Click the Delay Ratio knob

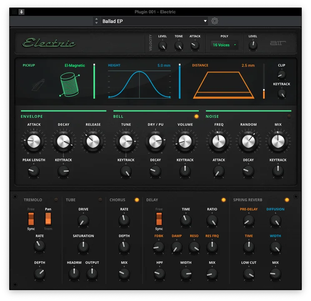pos(212,220)
